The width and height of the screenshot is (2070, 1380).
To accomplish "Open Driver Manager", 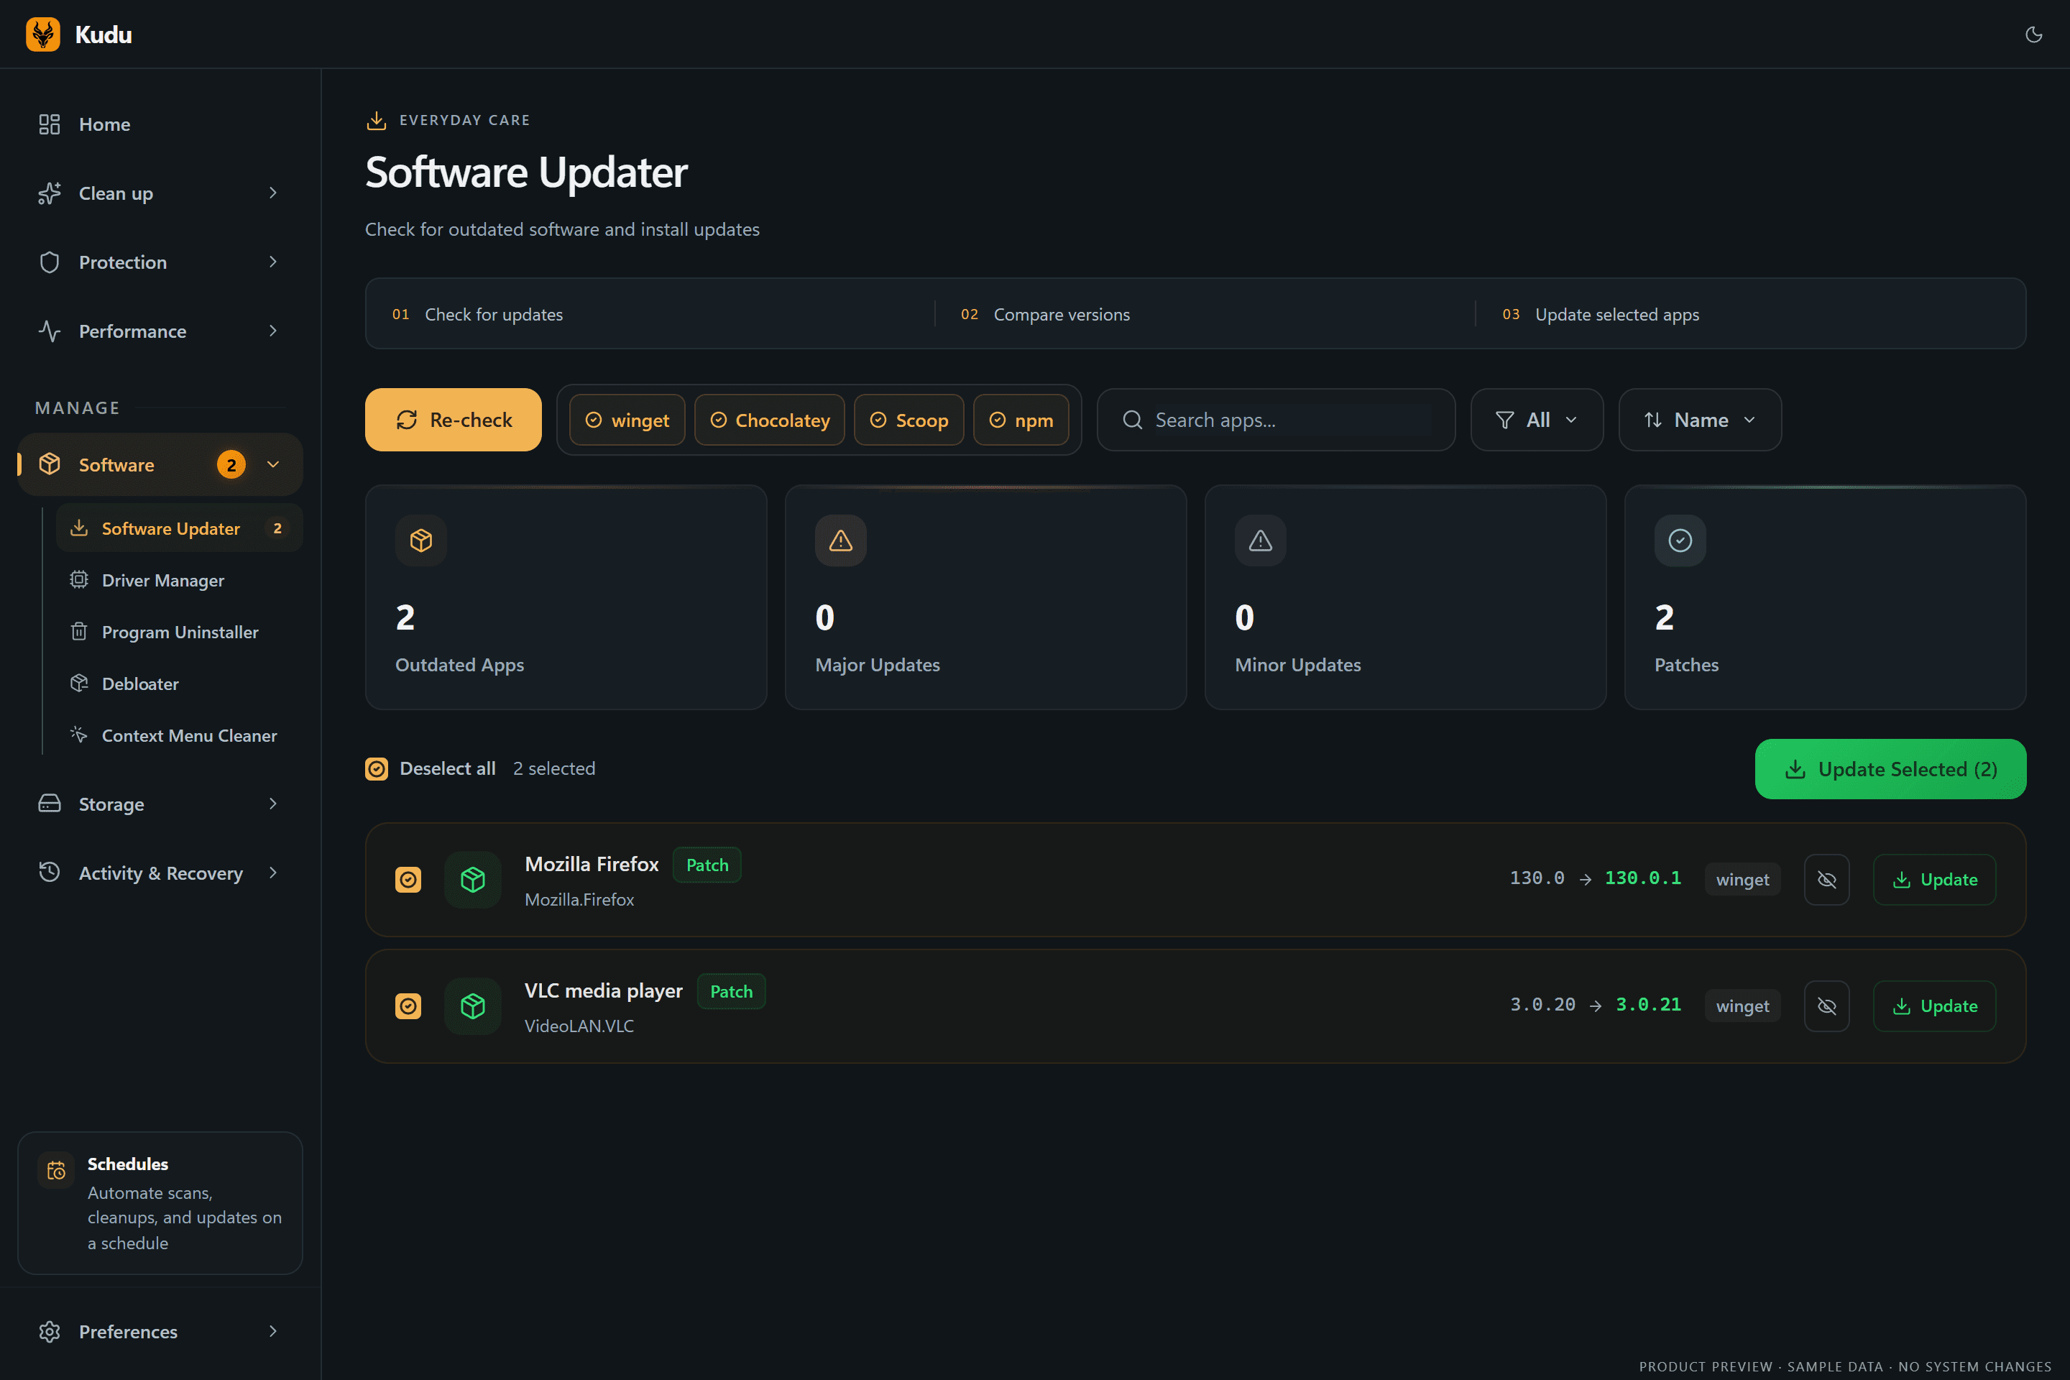I will coord(180,580).
